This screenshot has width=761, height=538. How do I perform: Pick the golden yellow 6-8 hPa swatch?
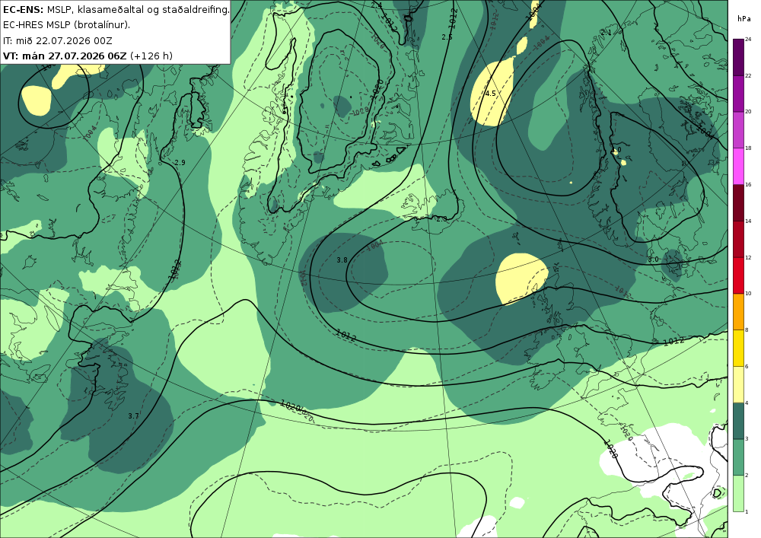(x=738, y=348)
